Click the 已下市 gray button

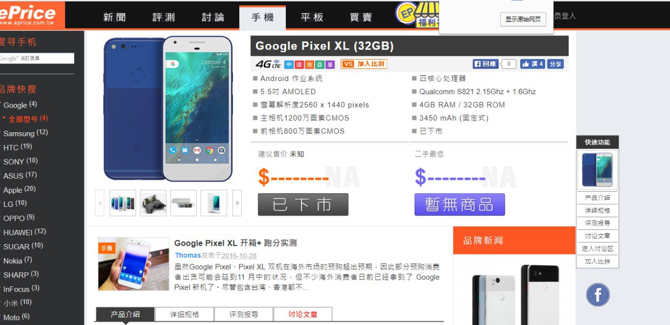(x=303, y=204)
